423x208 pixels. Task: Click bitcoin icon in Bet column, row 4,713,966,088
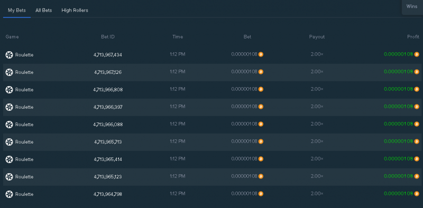[261, 124]
